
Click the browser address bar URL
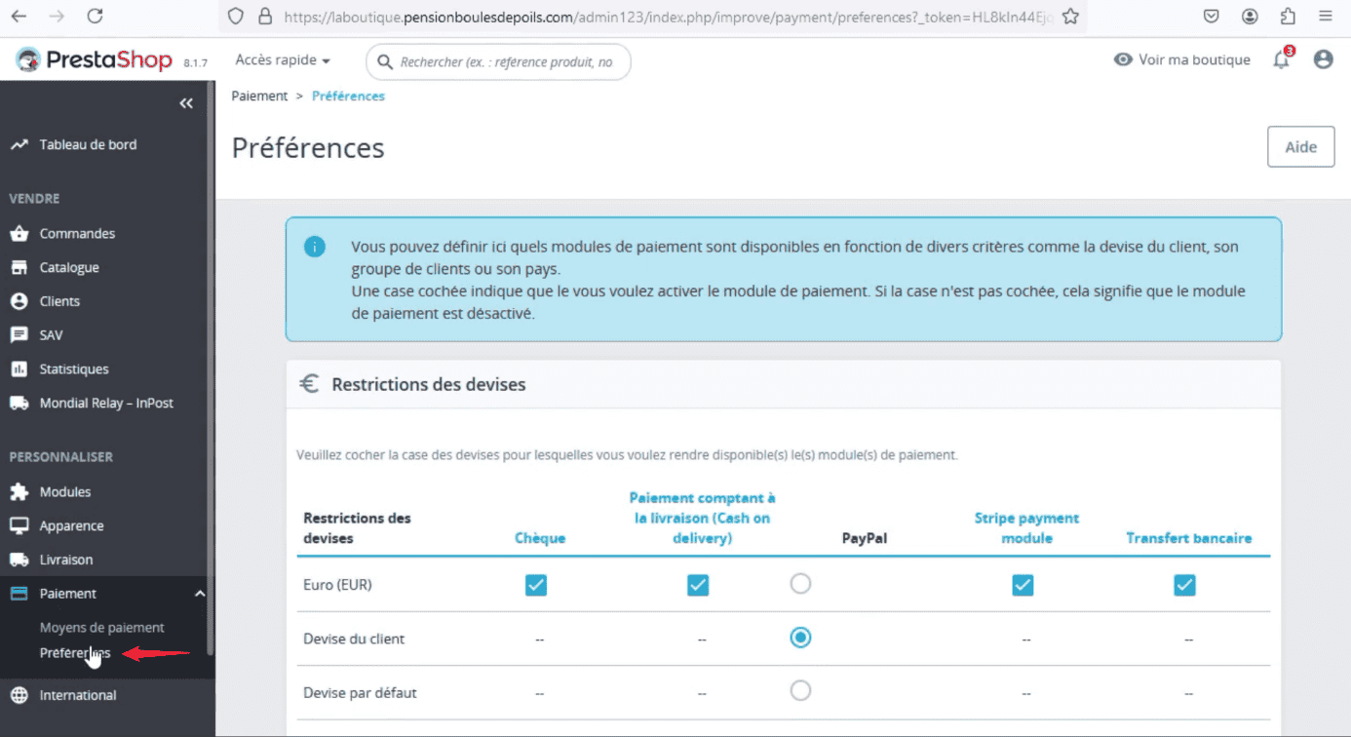(667, 17)
